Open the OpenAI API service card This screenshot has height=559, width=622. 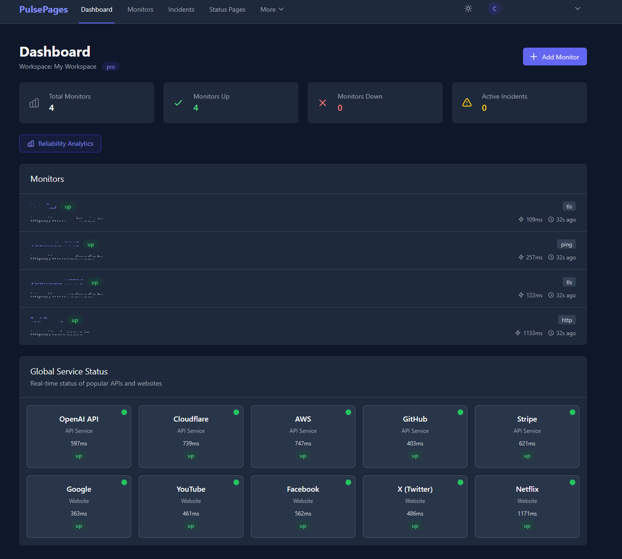(x=79, y=437)
